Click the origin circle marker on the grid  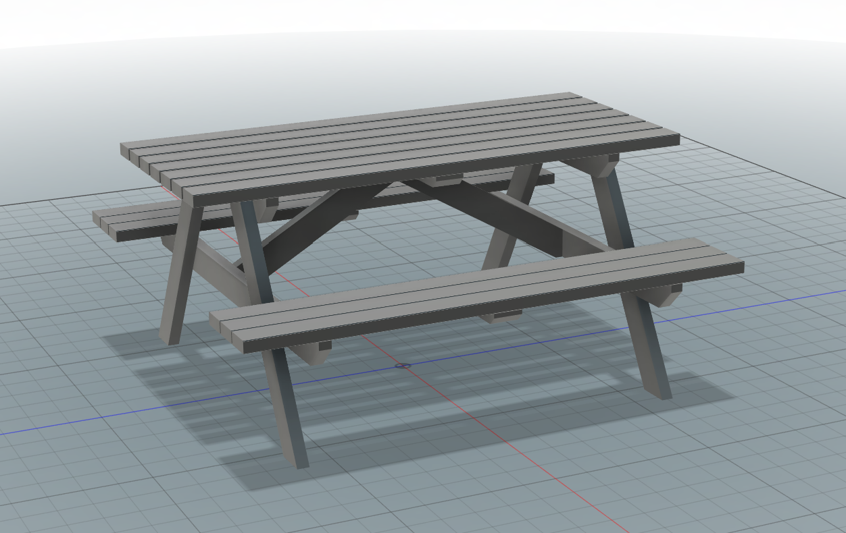pos(403,366)
